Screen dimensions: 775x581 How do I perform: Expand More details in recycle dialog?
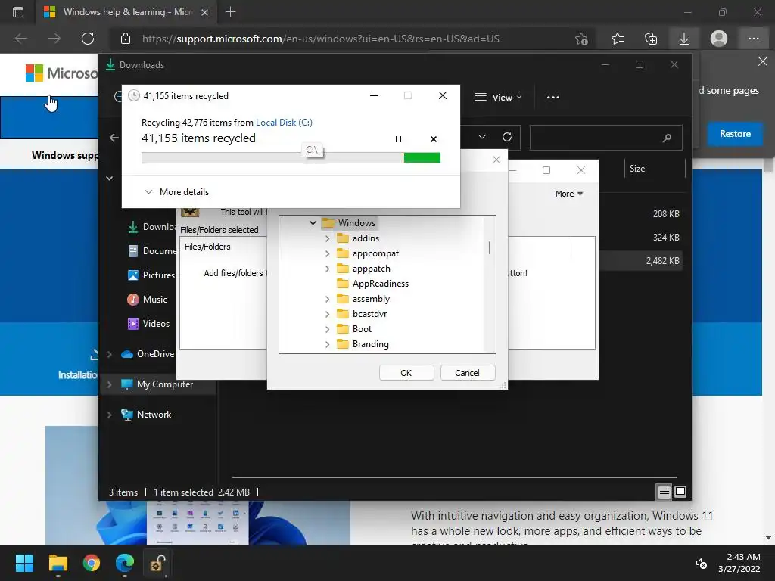point(176,191)
